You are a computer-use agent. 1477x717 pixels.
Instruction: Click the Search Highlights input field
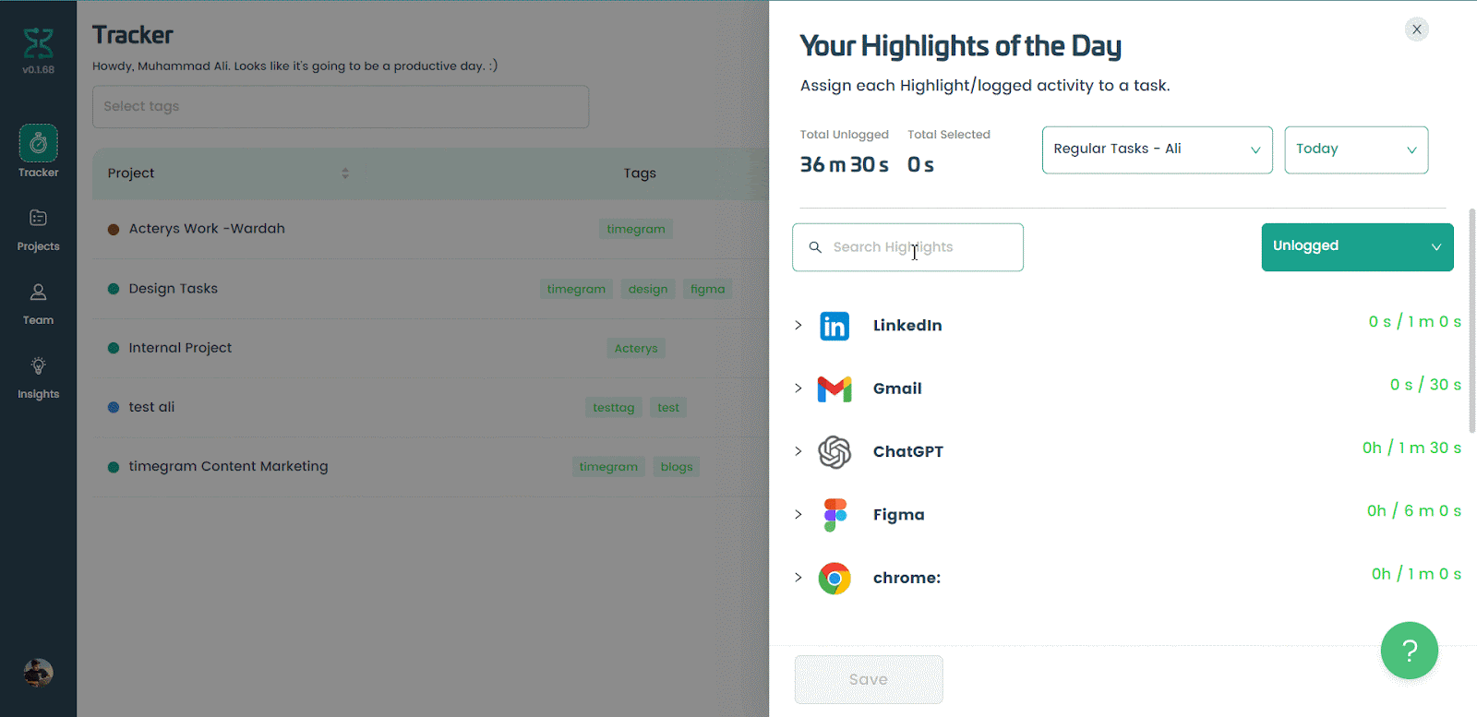907,247
